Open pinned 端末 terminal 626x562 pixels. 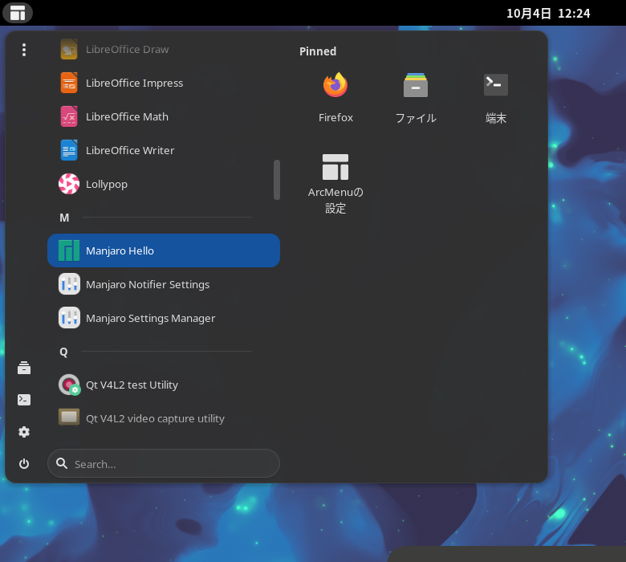pos(496,97)
